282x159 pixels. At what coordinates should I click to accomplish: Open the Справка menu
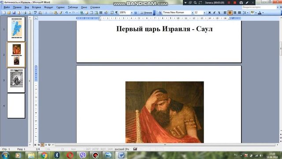[95, 8]
